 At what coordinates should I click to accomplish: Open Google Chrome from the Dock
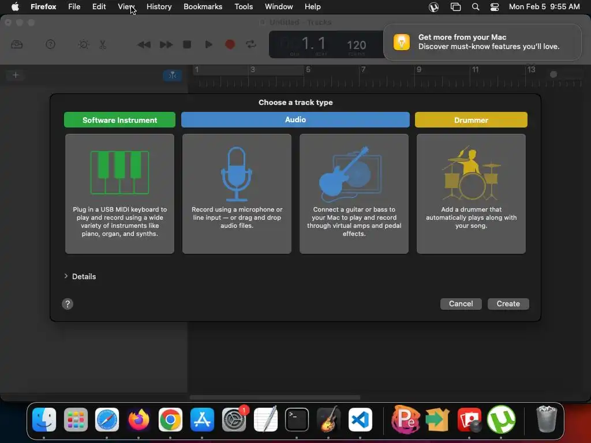[x=170, y=419]
